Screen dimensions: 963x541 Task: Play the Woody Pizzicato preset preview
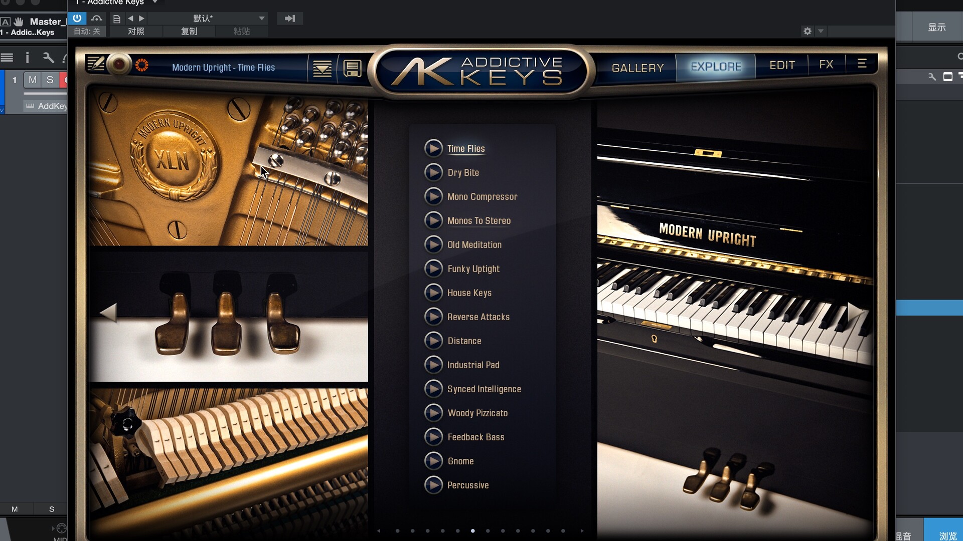(433, 413)
